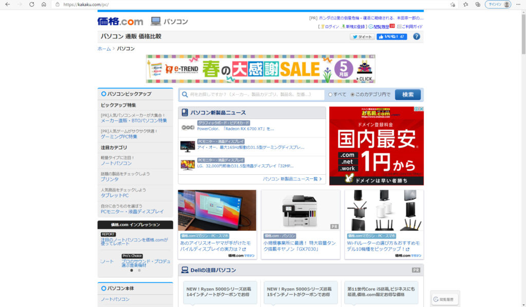The width and height of the screenshot is (526, 307).
Task: Click the パソコン新製品ニュース header icon
Action: click(x=184, y=112)
